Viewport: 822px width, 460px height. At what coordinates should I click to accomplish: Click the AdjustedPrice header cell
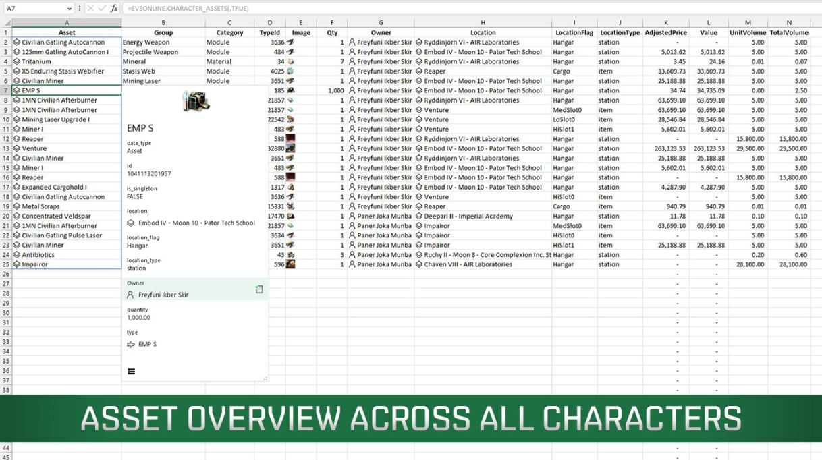tap(665, 32)
